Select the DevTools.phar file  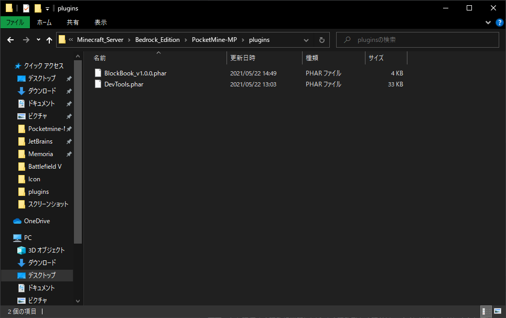[123, 84]
